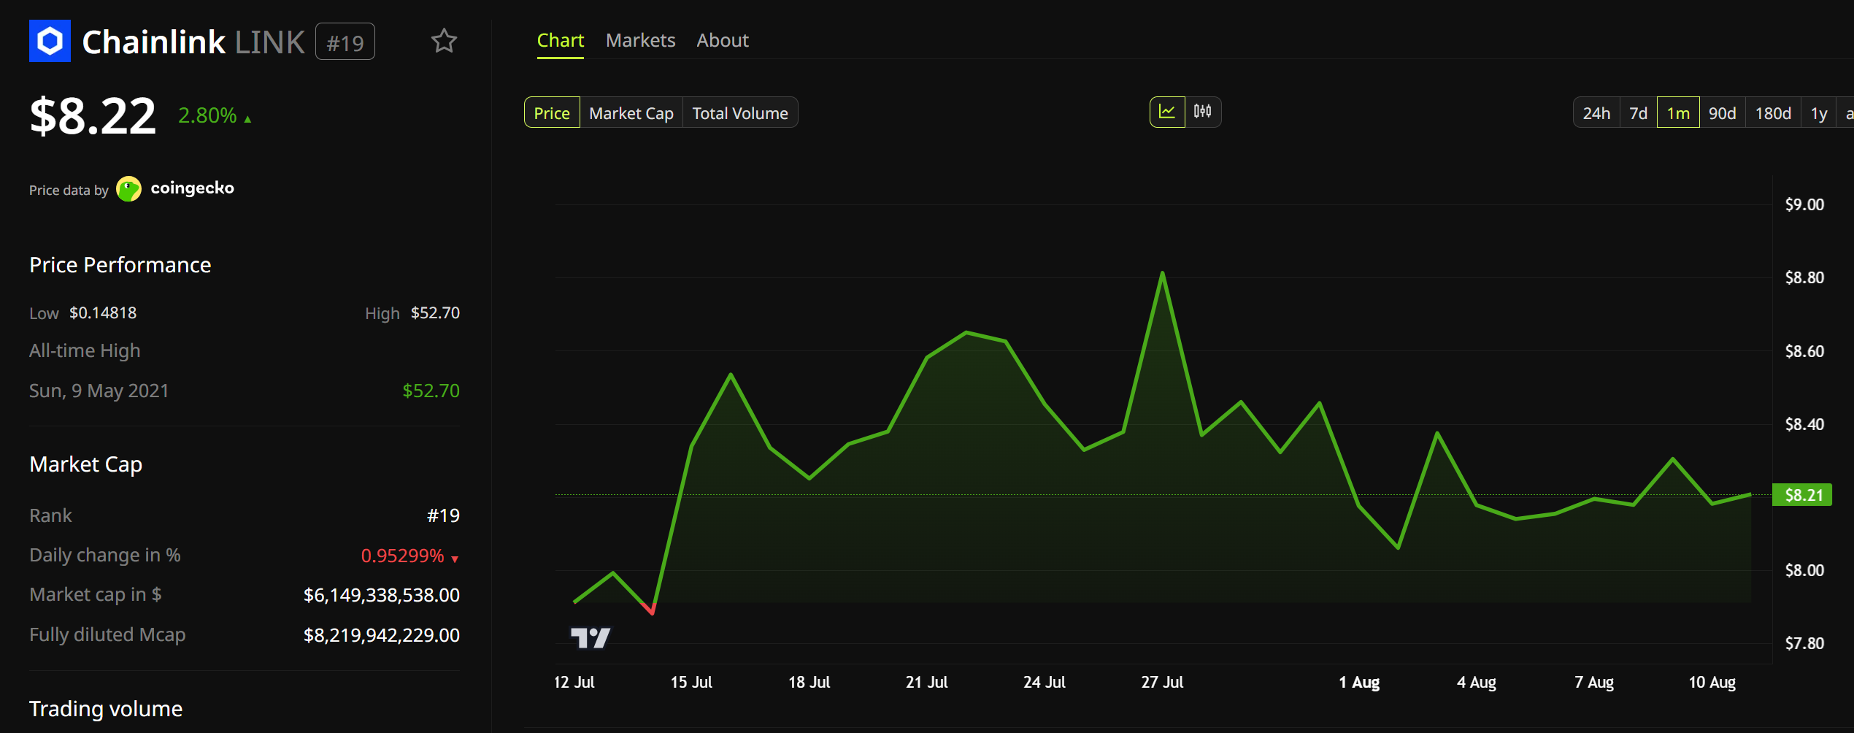This screenshot has height=733, width=1854.
Task: Click the $8.21 current price label
Action: pos(1803,495)
